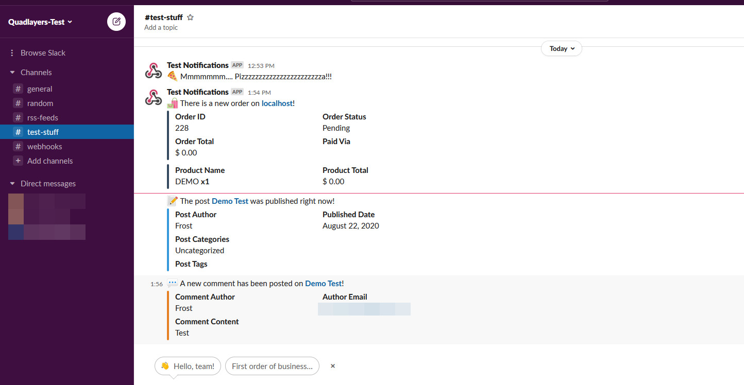Click the compose new message icon
This screenshot has width=744, height=385.
point(116,22)
